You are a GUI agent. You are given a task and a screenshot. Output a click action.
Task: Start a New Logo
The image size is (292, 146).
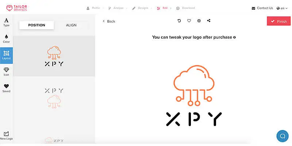(x=6, y=136)
